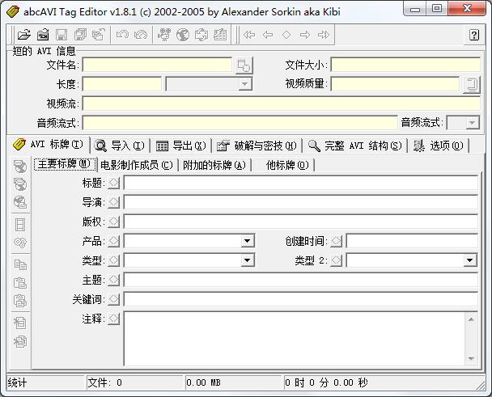Image resolution: width=492 pixels, height=397 pixels.
Task: Click the single right arrow next icon
Action: pyautogui.click(x=305, y=35)
